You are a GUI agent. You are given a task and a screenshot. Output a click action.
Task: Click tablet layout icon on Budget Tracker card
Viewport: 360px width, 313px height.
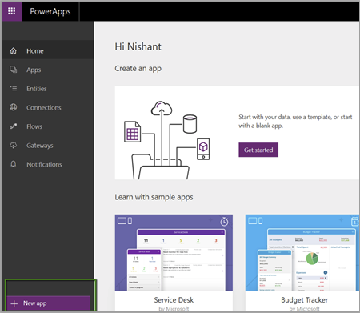coord(252,221)
